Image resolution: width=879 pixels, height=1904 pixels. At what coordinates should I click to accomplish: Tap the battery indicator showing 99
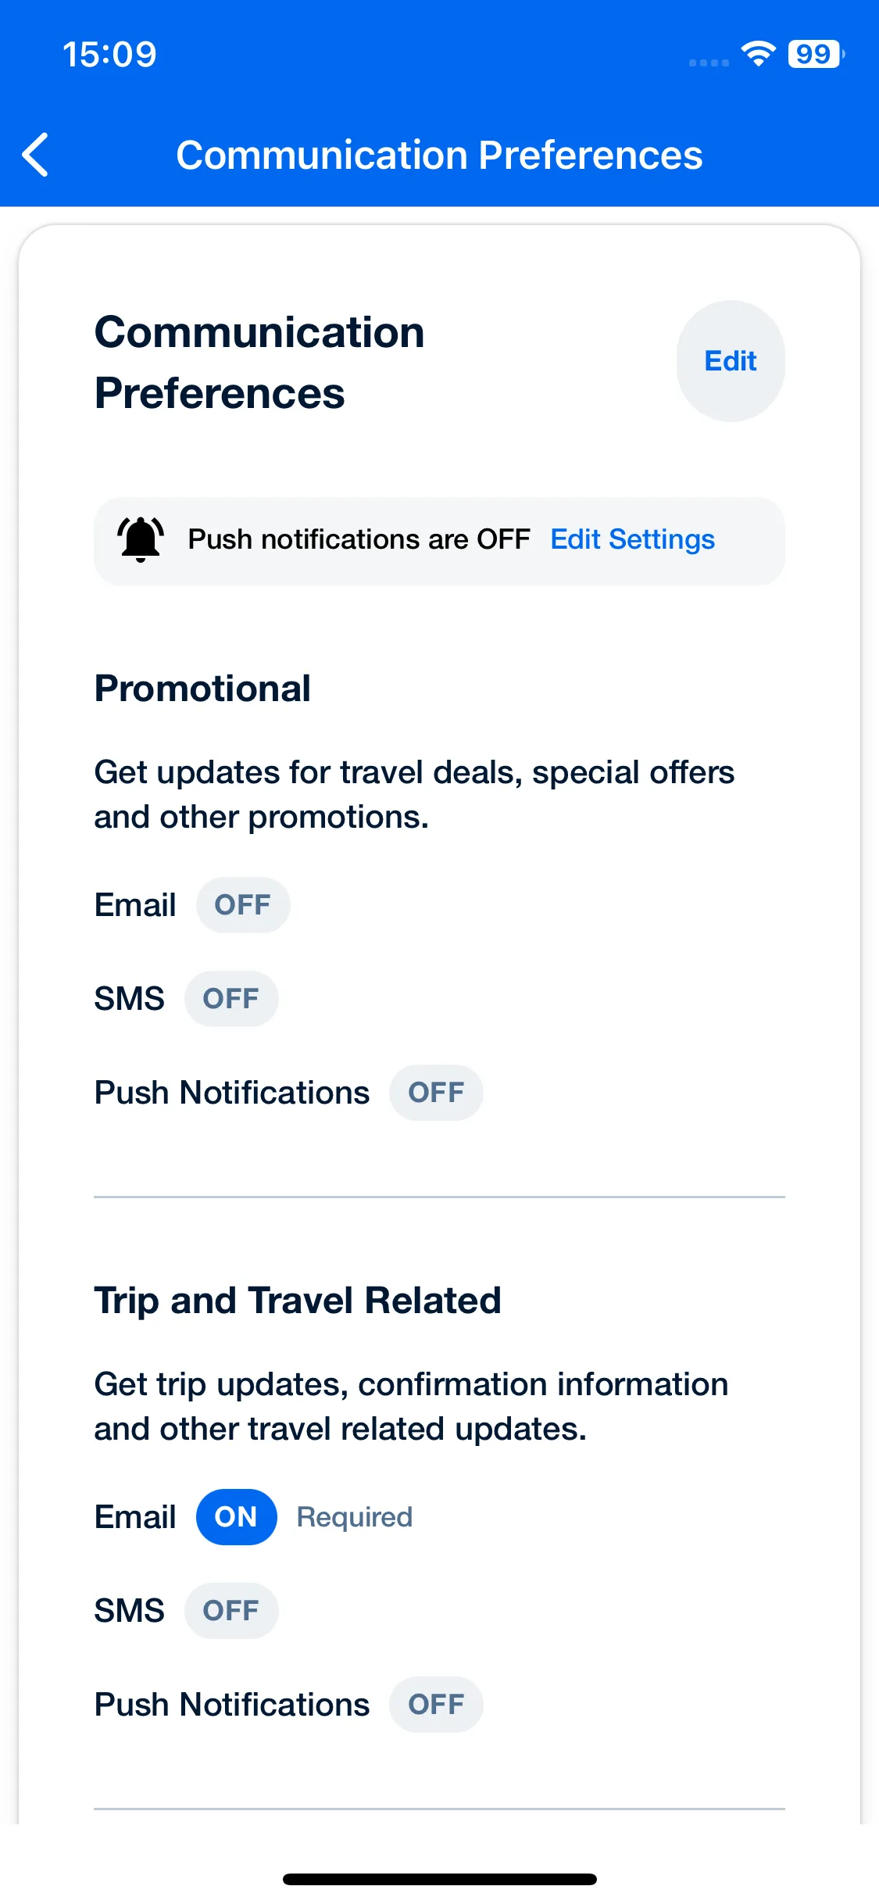point(816,54)
